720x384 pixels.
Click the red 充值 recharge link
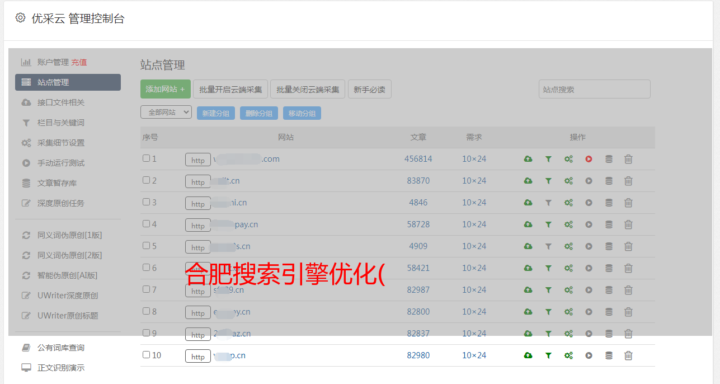(x=79, y=62)
